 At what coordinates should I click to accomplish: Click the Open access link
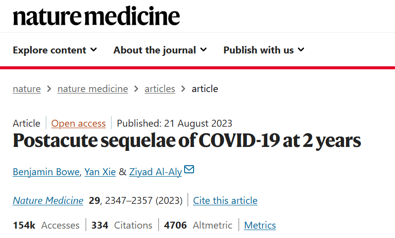pos(78,123)
